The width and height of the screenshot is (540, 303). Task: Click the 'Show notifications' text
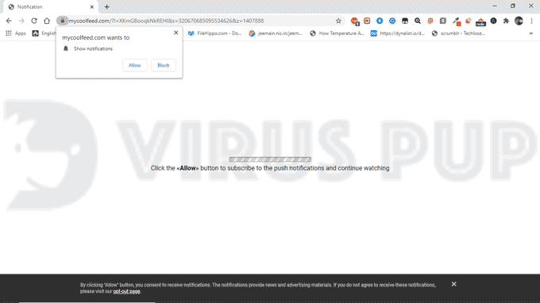coord(93,49)
